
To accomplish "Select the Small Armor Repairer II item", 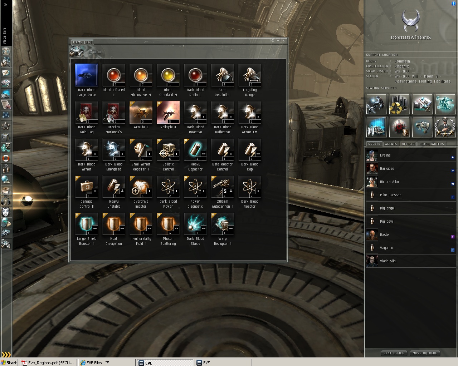I will coord(141,155).
